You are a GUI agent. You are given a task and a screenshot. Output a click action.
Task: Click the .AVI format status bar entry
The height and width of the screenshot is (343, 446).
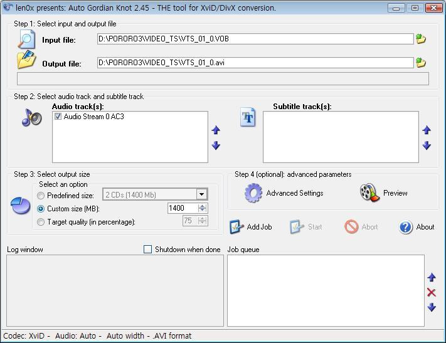pos(172,336)
